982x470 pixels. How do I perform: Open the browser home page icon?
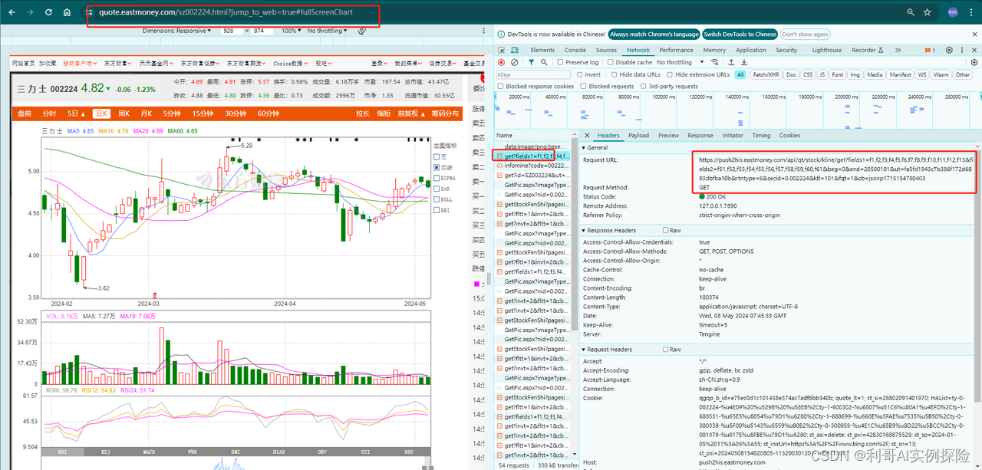click(x=68, y=12)
